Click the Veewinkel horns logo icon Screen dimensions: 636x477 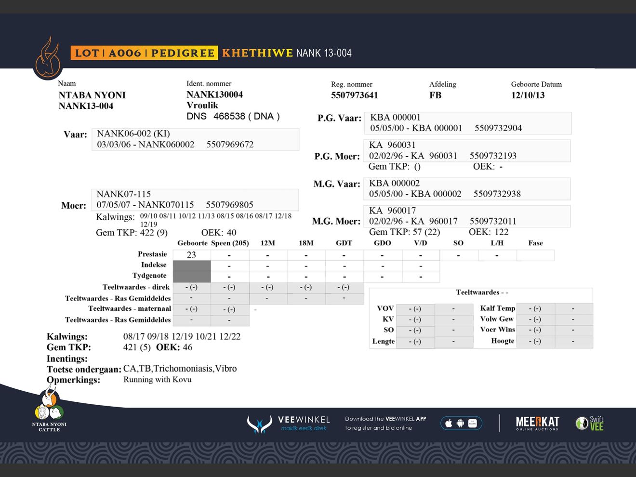pyautogui.click(x=259, y=424)
